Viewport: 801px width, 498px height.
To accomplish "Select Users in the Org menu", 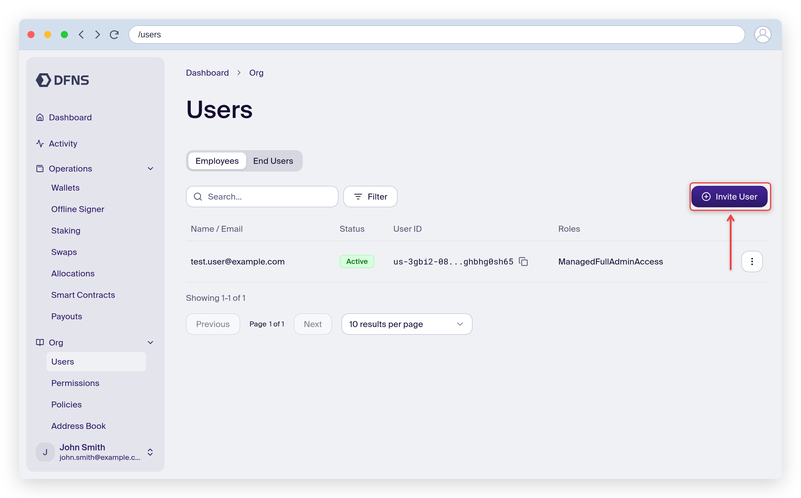I will tap(96, 362).
